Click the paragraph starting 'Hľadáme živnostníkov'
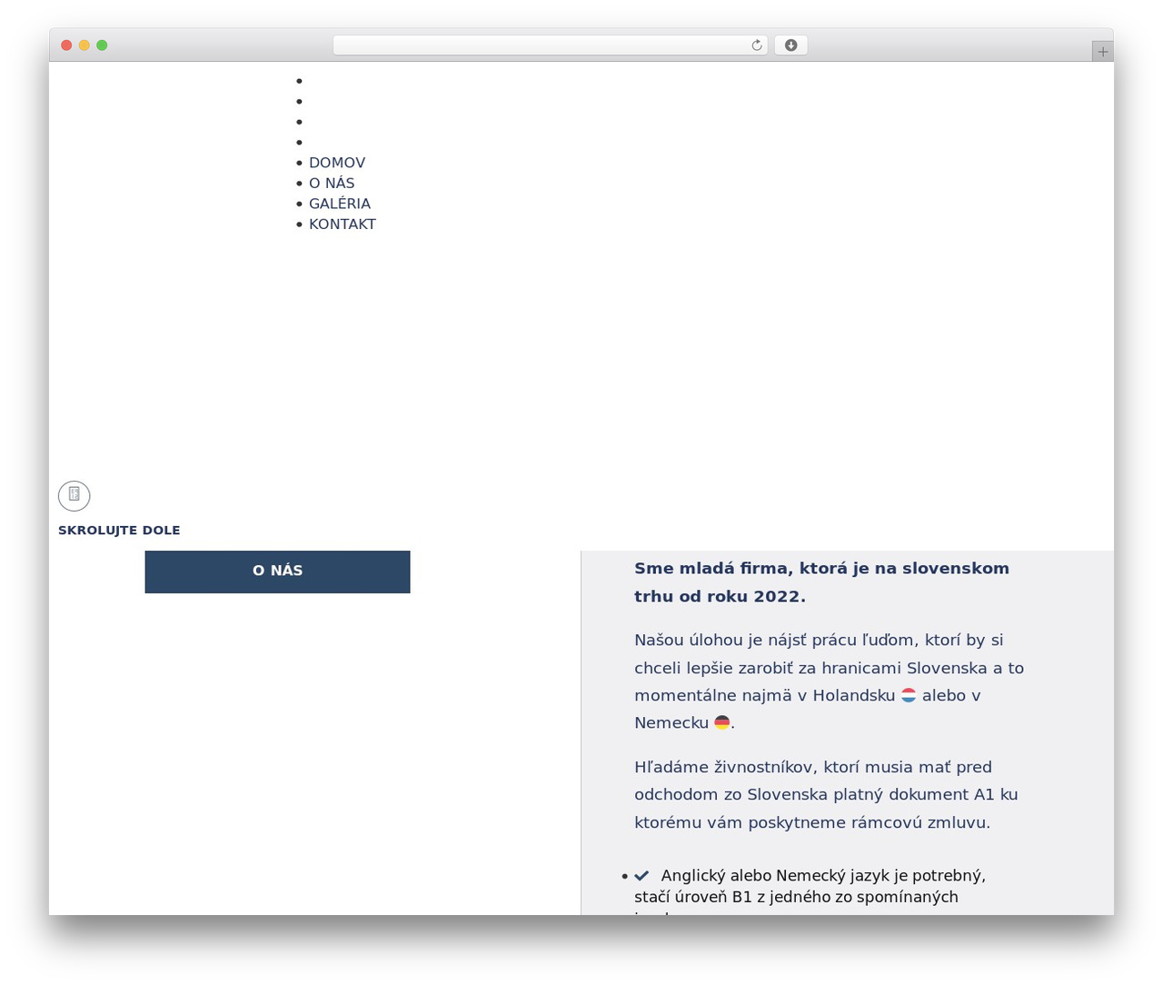1163x985 pixels. (827, 795)
